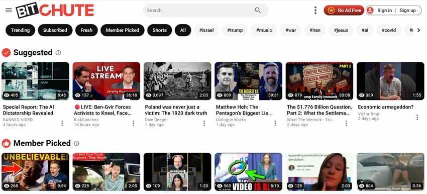Filter by the #covid tag
This screenshot has height=194, width=427.
pyautogui.click(x=389, y=30)
